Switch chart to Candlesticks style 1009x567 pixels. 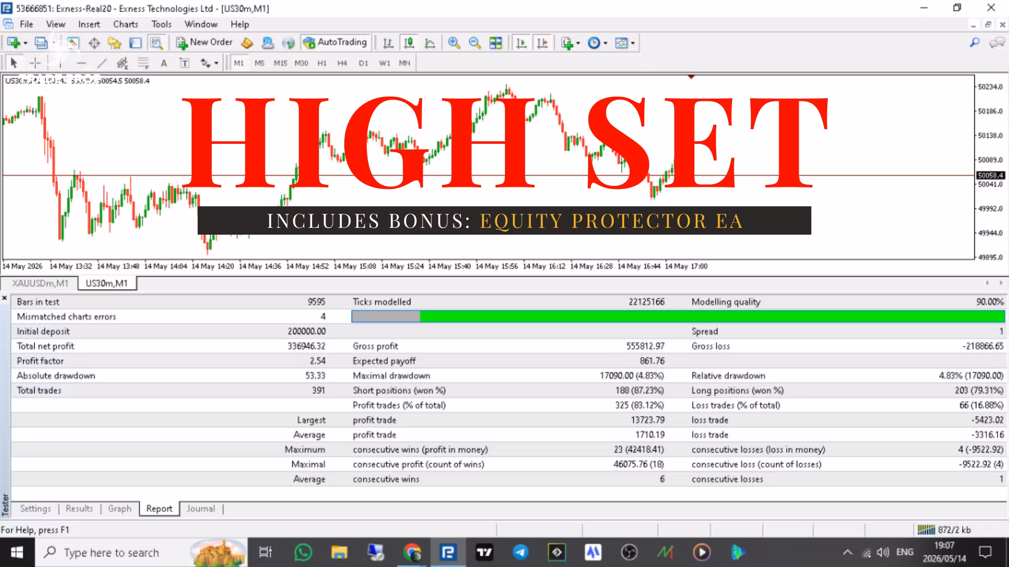tap(408, 43)
